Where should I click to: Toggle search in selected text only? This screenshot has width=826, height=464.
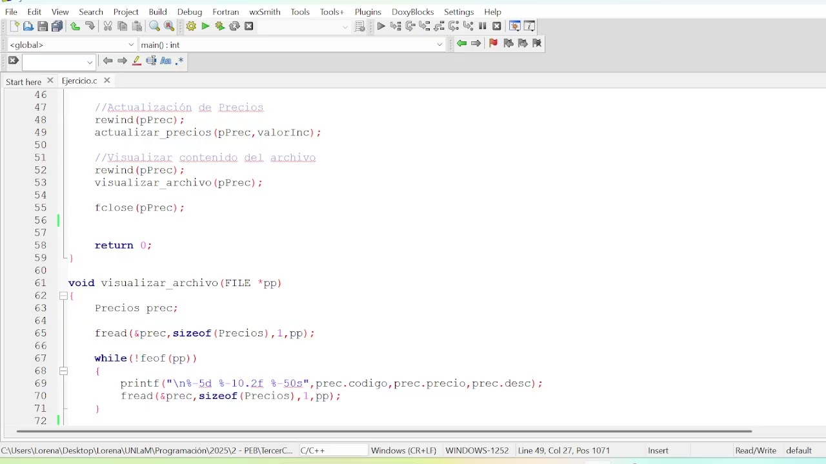pyautogui.click(x=151, y=61)
